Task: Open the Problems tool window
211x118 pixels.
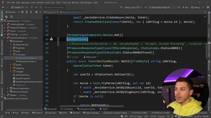Action: pos(37,113)
